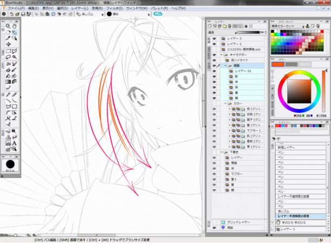Select the straight line tool

pyautogui.click(x=8, y=100)
